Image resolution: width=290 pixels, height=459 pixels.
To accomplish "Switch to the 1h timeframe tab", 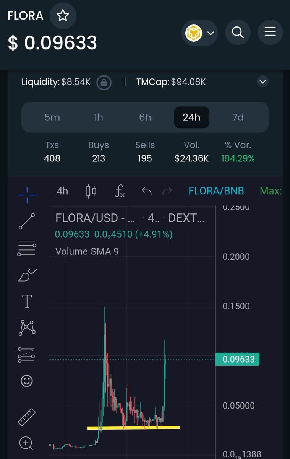I will point(99,117).
